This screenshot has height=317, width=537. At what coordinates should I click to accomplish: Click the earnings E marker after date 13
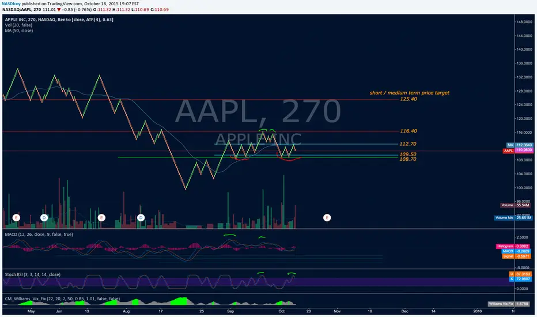coord(101,218)
